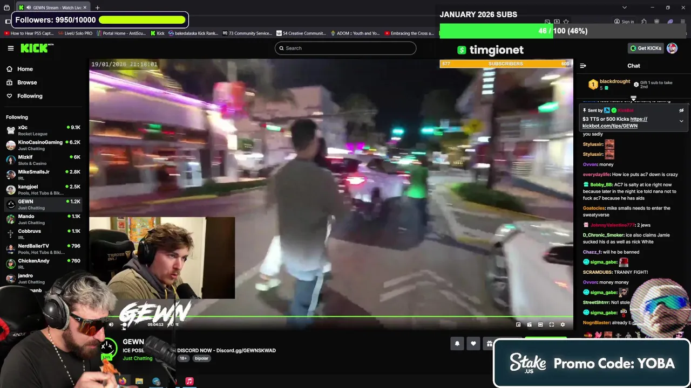Open the user profile avatar menu

672,48
